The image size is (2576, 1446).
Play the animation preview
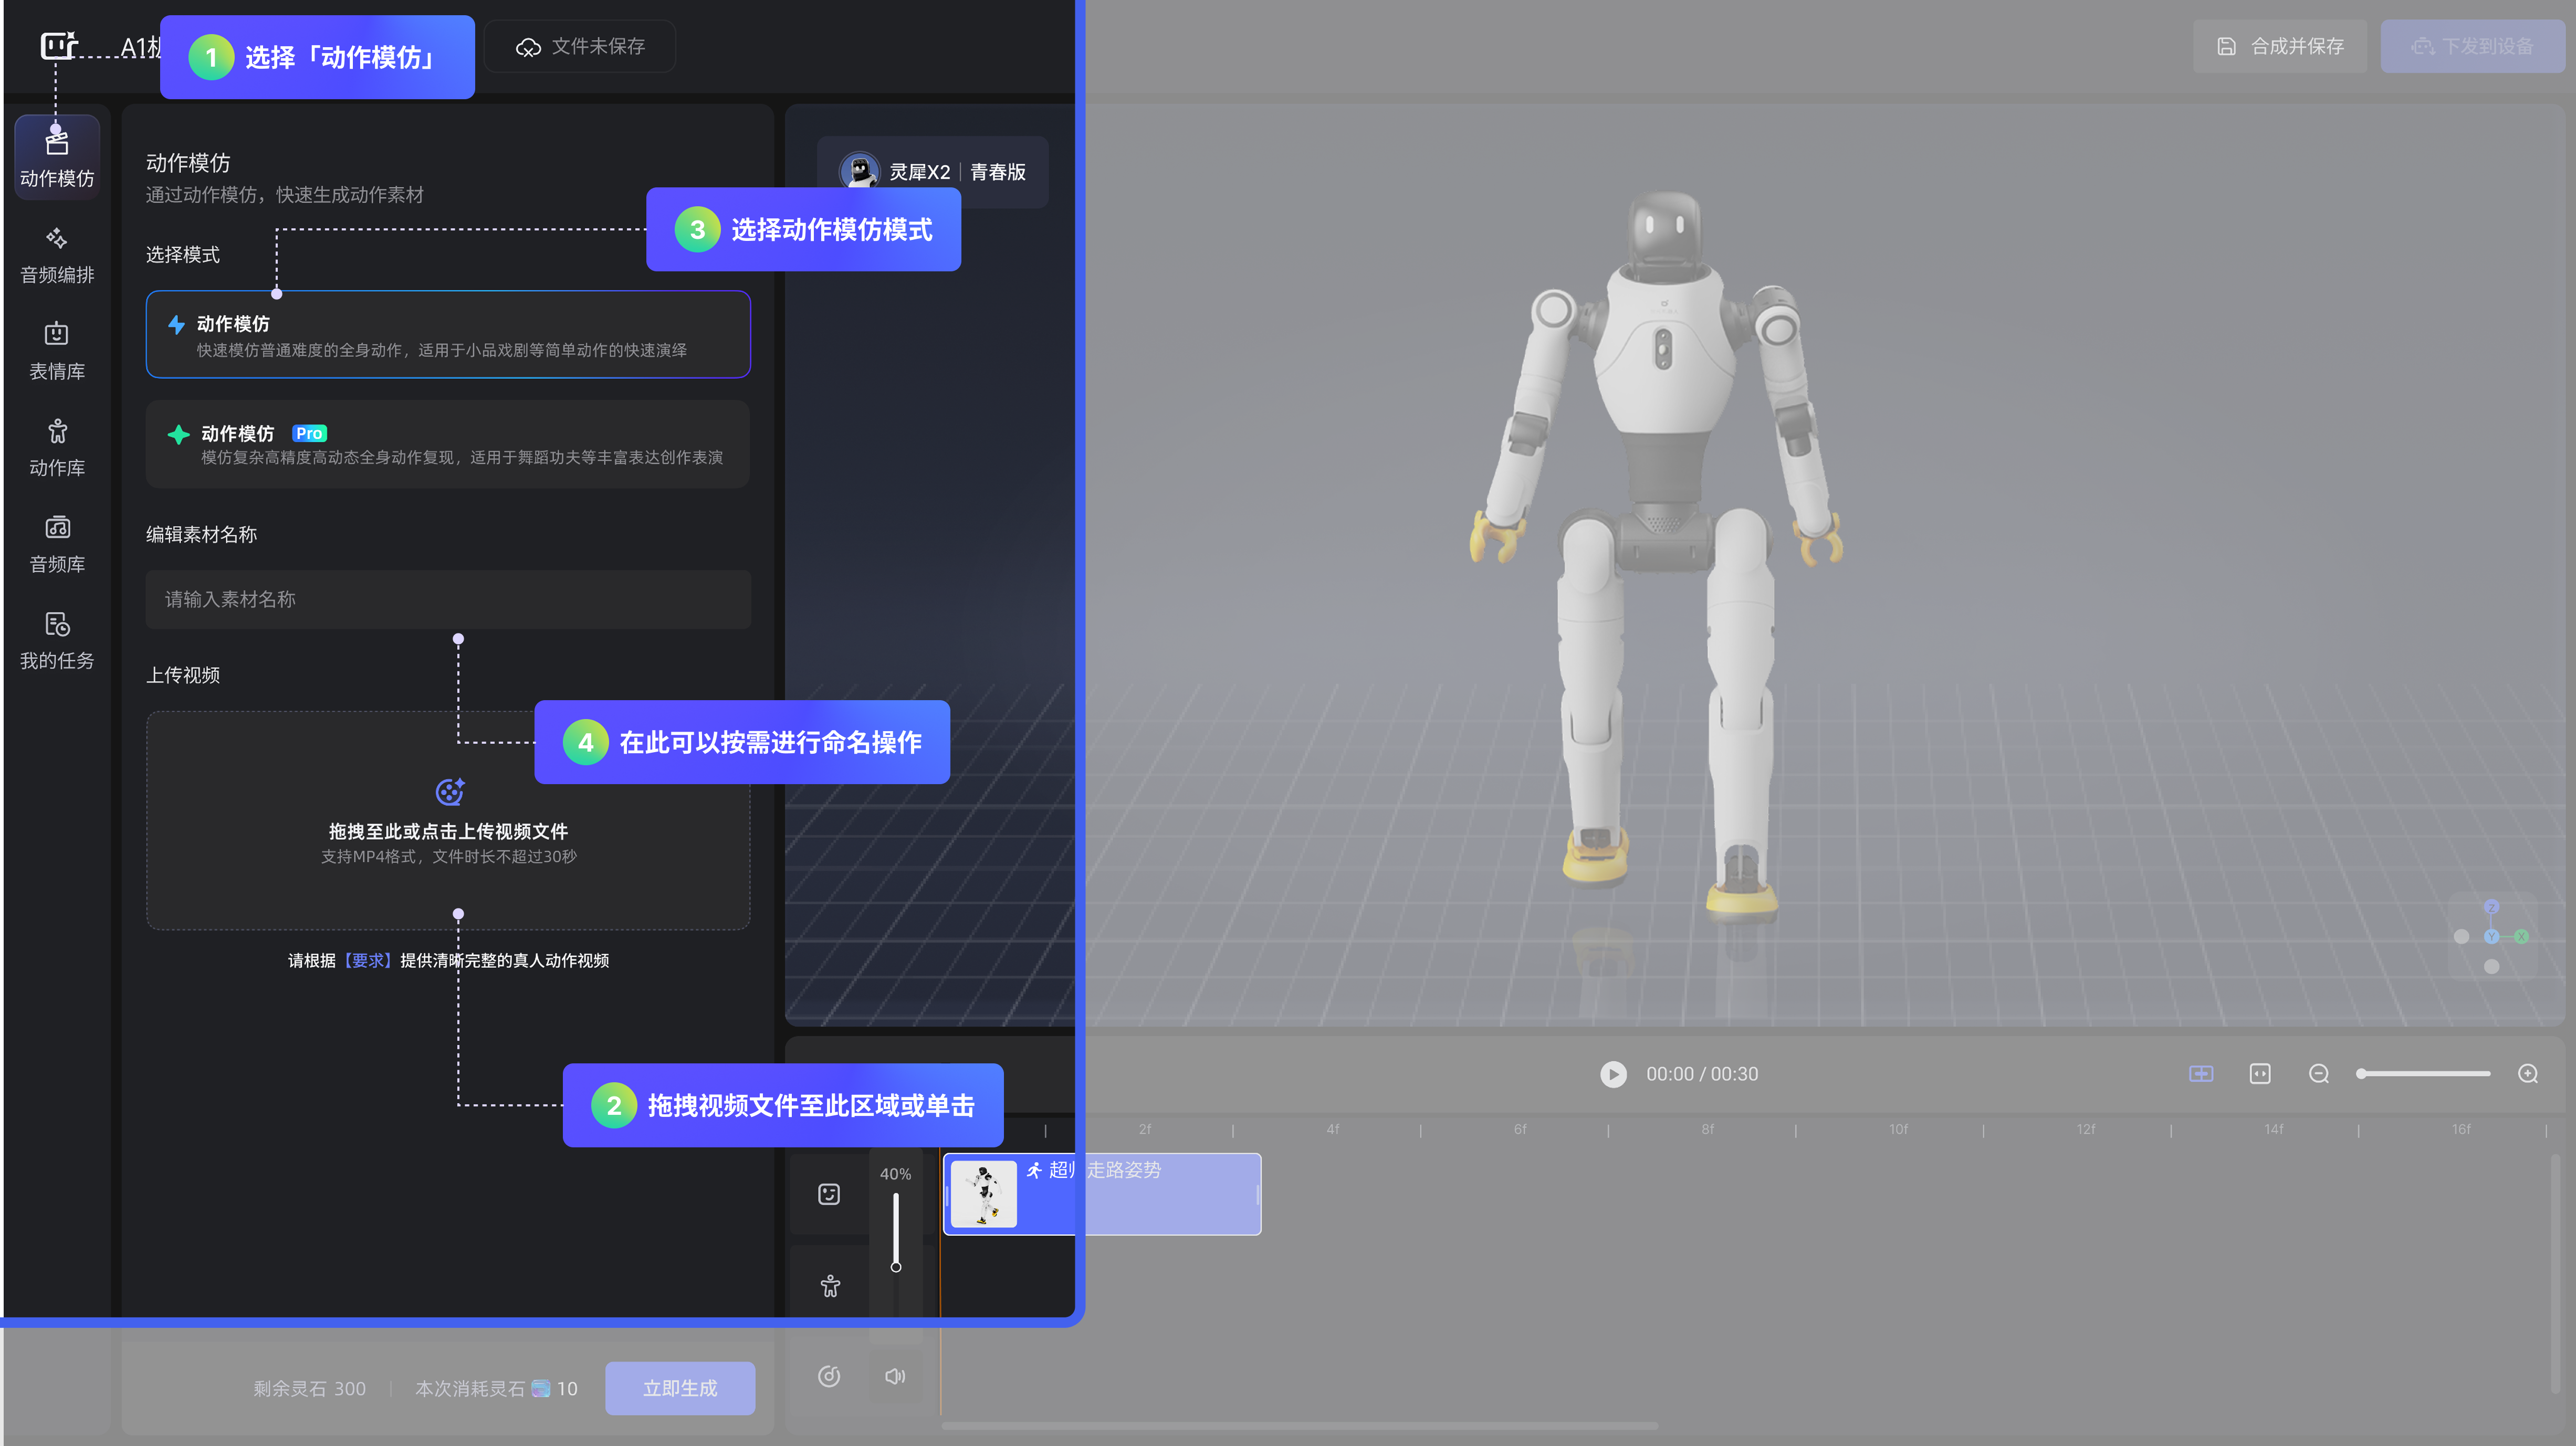(x=1613, y=1074)
